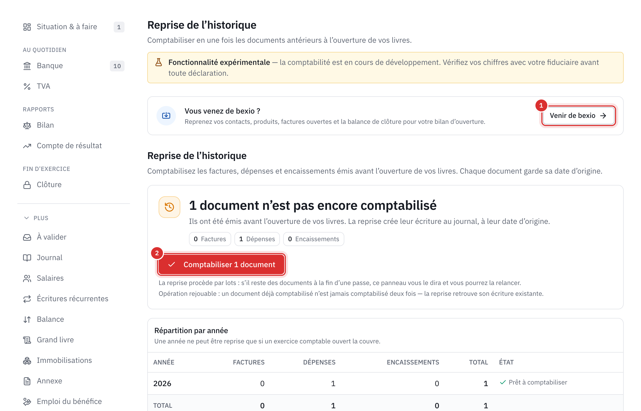Viewport: 641px width, 411px height.
Task: Click Comptabiliser 1 document button
Action: click(221, 264)
